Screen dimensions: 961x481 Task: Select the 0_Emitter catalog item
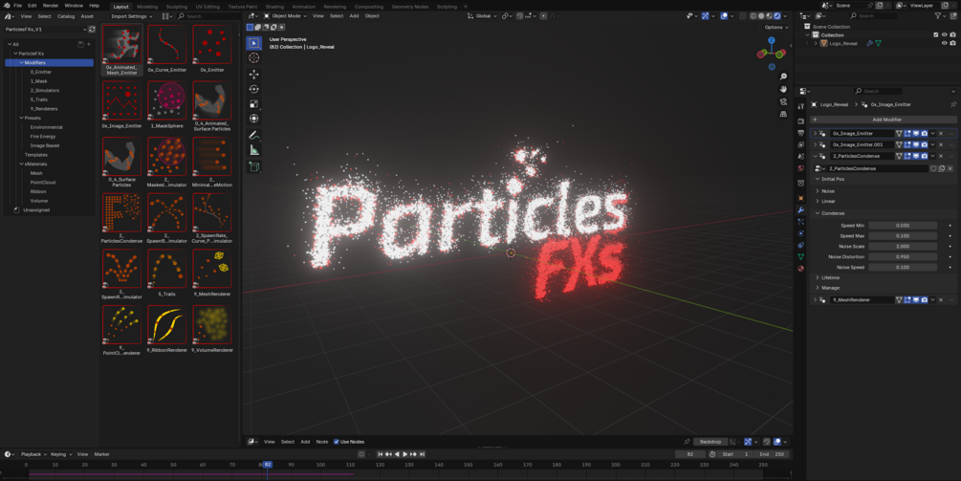point(41,72)
